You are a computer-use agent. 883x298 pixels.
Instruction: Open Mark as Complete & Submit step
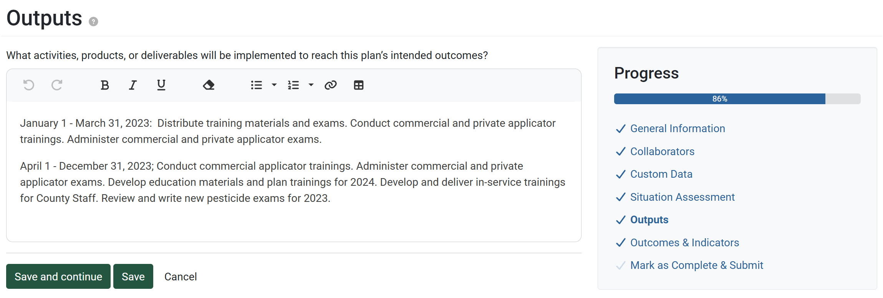(x=697, y=265)
